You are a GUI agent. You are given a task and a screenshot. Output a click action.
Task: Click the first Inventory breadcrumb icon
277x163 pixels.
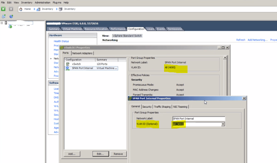coord(38,9)
